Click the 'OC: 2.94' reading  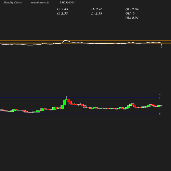coord(132,9)
